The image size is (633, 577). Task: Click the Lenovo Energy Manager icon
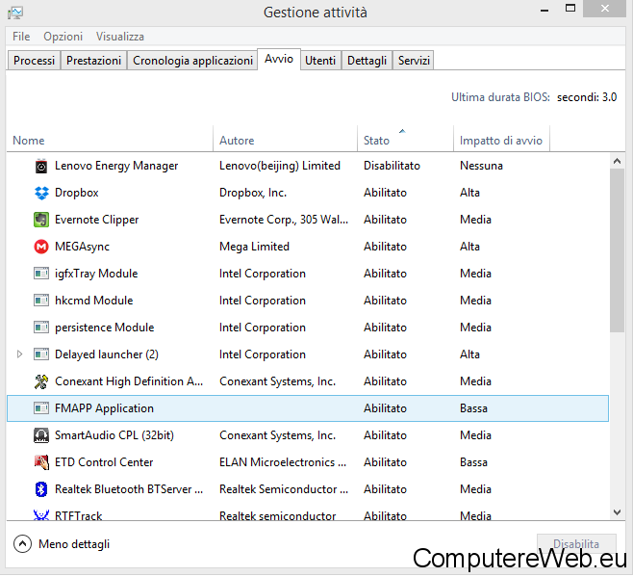41,167
